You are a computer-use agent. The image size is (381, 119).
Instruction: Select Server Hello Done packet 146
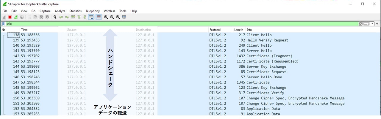190,77
